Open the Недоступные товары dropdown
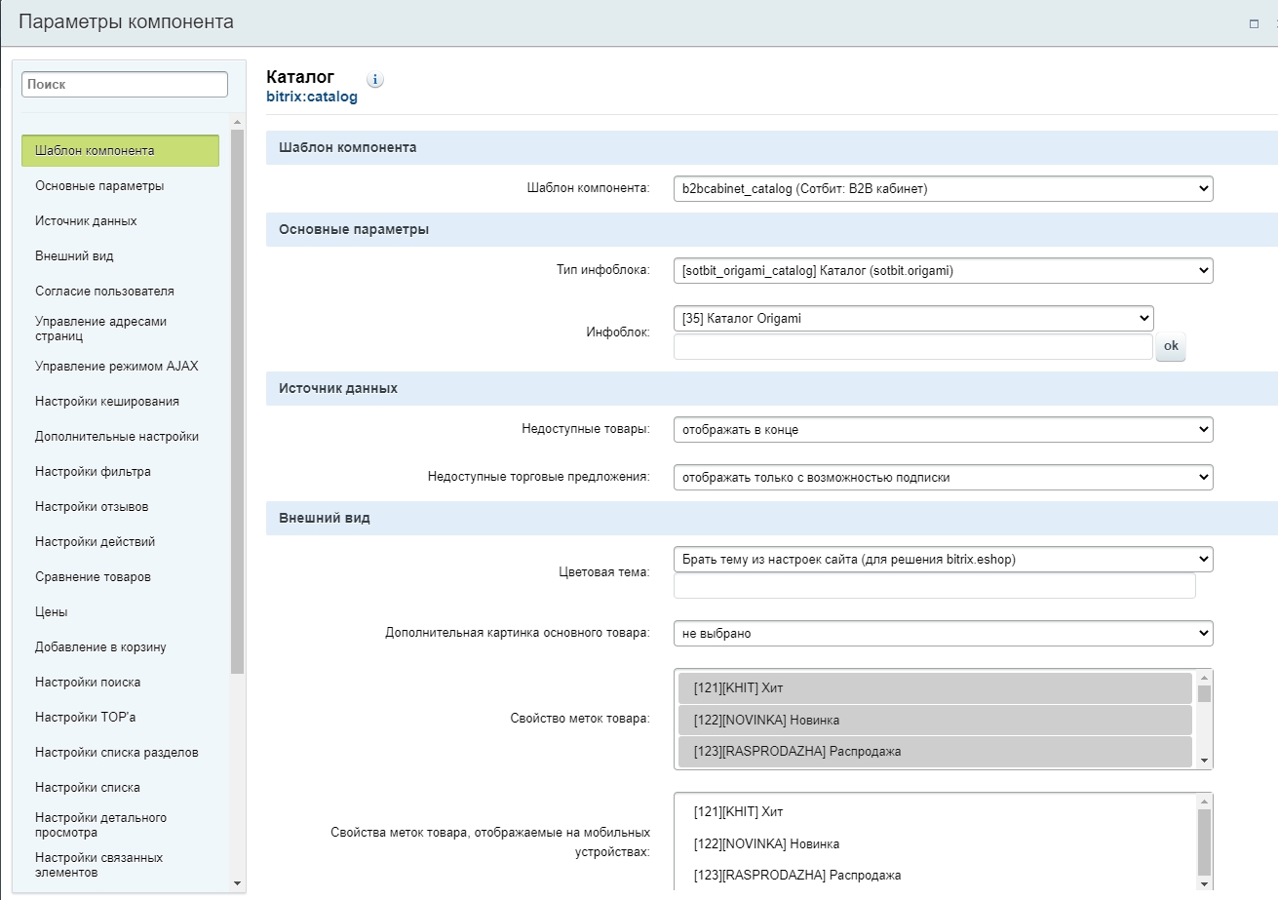 [x=943, y=429]
